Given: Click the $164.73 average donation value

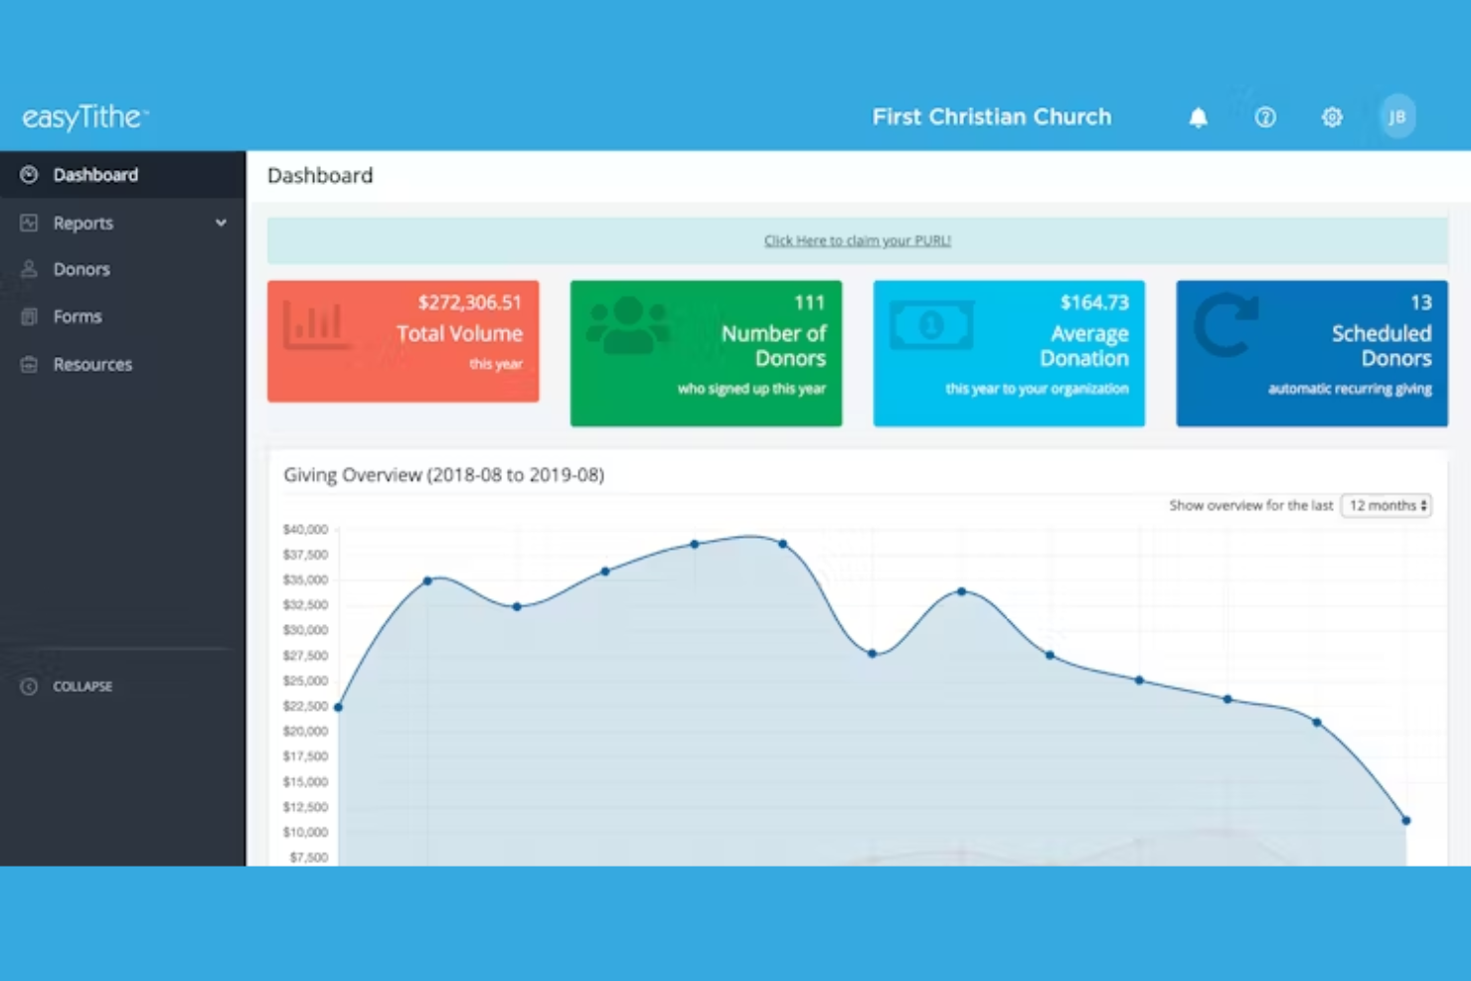Looking at the screenshot, I should point(1094,302).
